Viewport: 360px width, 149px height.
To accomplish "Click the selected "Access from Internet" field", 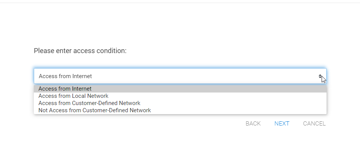I will (x=180, y=76).
